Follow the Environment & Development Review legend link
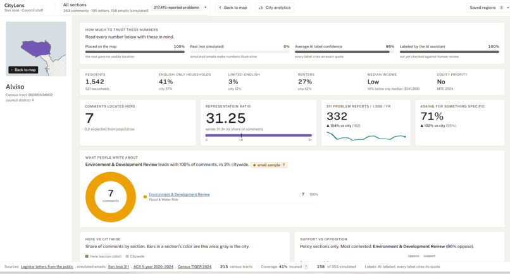 [179, 194]
